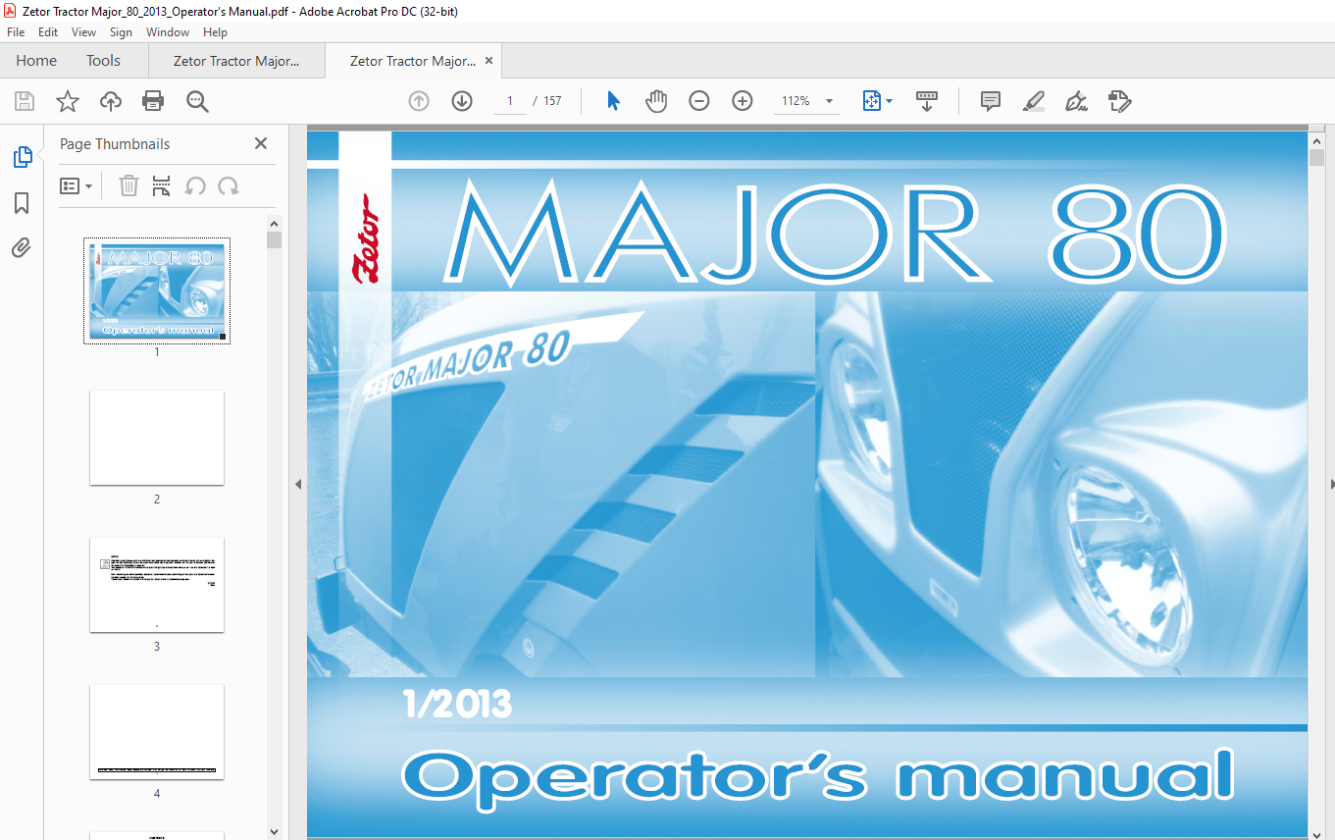Click thumbnails panel scroll down arrow
The image size is (1335, 840).
tap(275, 831)
